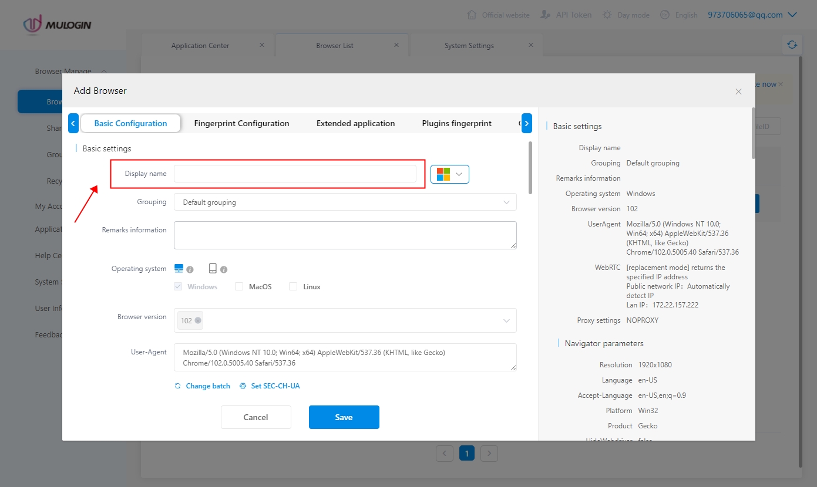This screenshot has height=487, width=817.
Task: Click the API Token key icon
Action: coord(546,15)
